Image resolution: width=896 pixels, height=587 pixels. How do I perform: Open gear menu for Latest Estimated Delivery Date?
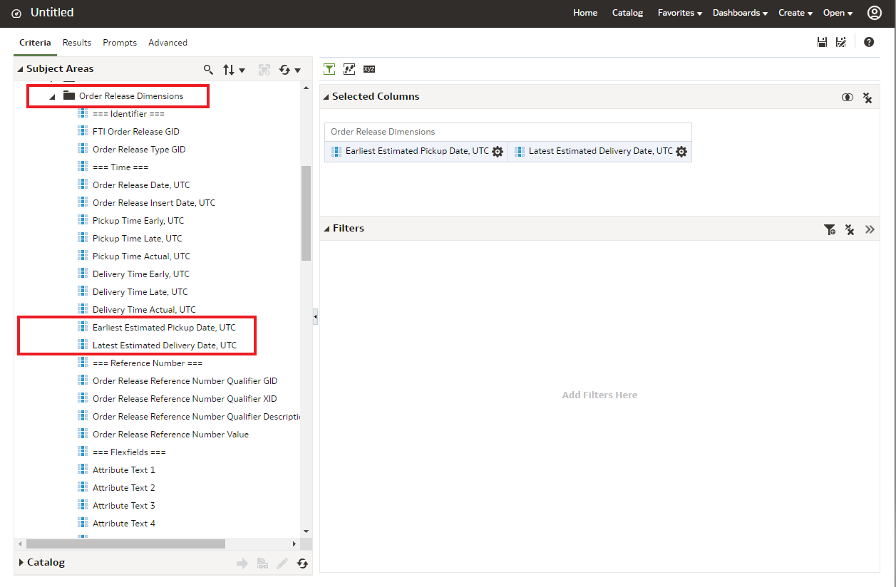[681, 152]
